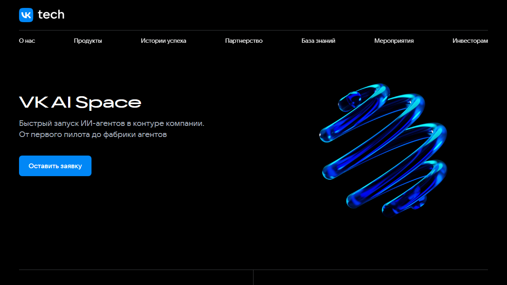Viewport: 507px width, 285px height.
Task: Click text "Быстрый запуск ИИ-агентов в контуре компании."
Action: tap(112, 123)
